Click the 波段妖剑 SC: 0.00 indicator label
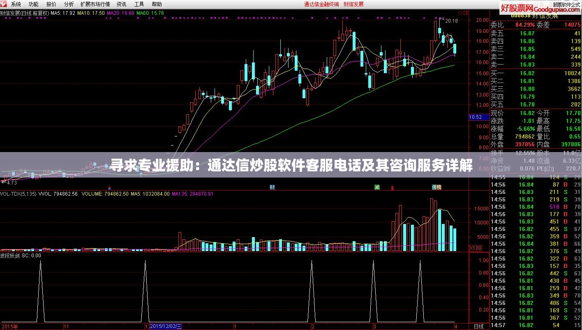The image size is (582, 330). pyautogui.click(x=21, y=255)
